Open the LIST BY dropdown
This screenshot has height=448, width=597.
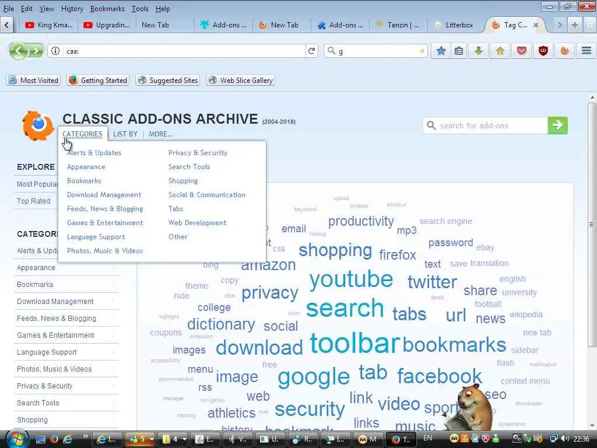pyautogui.click(x=125, y=134)
